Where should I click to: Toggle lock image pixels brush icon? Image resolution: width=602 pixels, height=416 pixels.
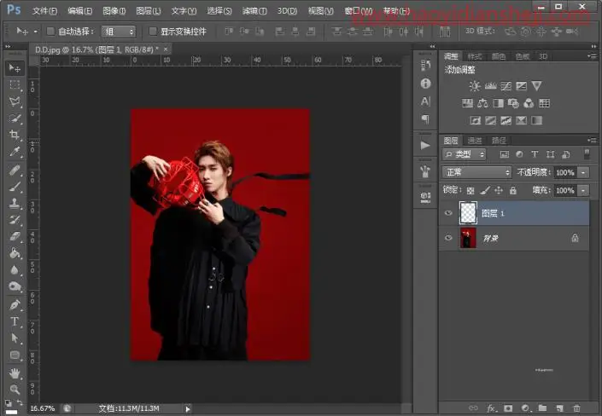pyautogui.click(x=484, y=190)
